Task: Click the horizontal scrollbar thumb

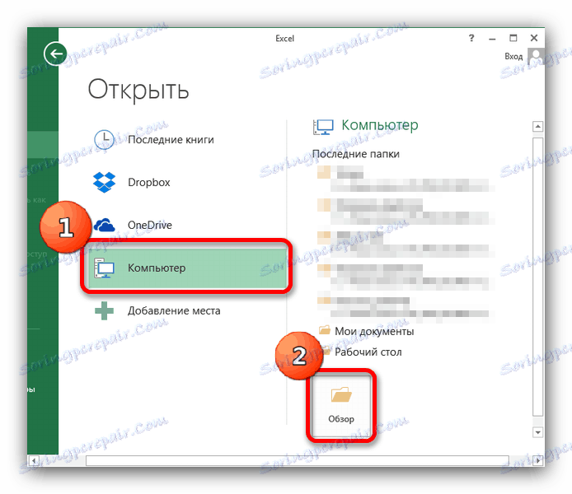Action: coord(298,461)
